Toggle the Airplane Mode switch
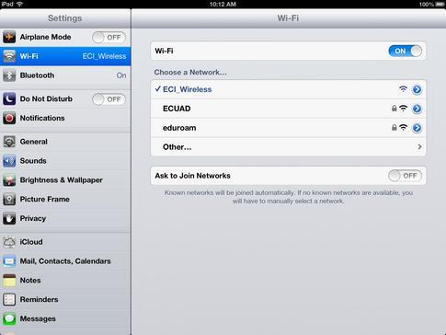The image size is (446, 335). coord(109,38)
